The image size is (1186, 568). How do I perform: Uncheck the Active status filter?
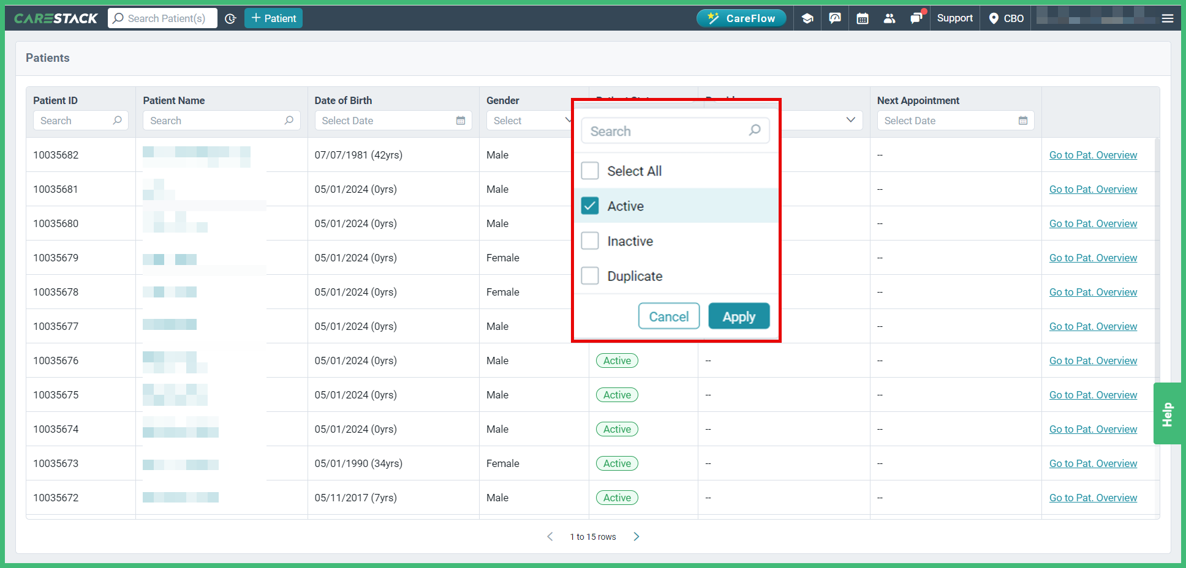click(589, 206)
